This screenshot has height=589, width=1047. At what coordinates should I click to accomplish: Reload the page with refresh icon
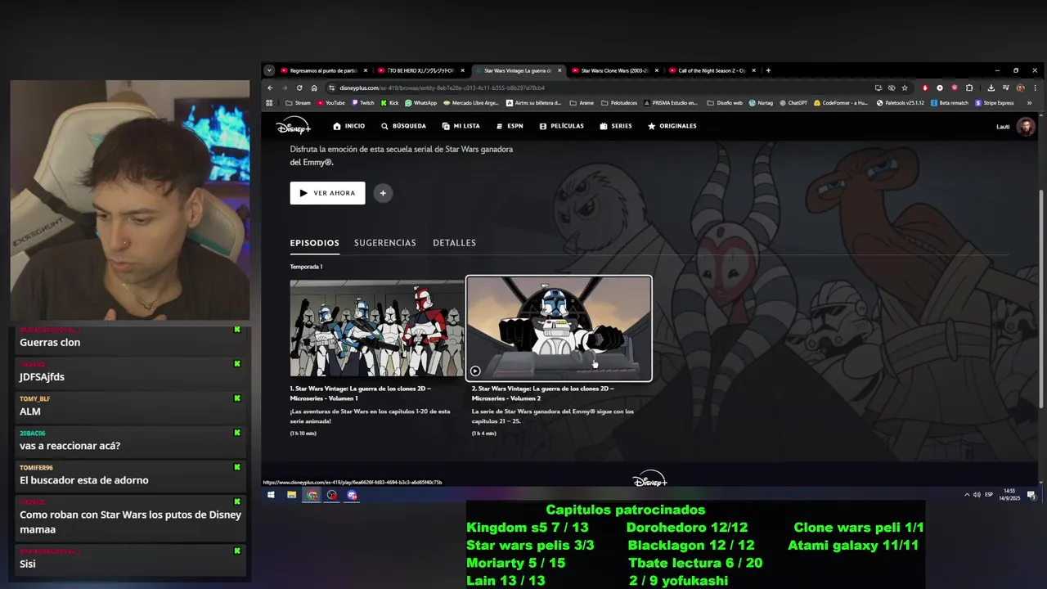click(x=299, y=88)
